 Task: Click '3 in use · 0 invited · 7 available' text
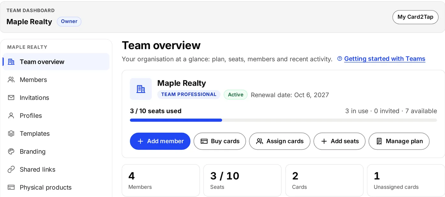[391, 111]
